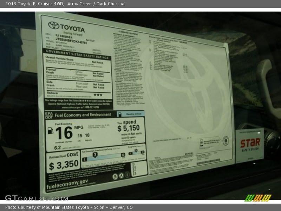Click the '6.2' gallons per 100 miles value
The height and width of the screenshot is (211, 281).
(58, 148)
